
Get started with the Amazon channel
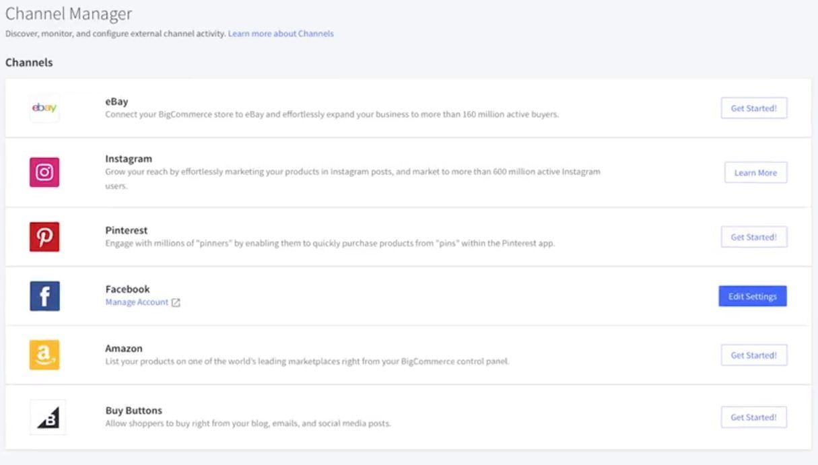754,355
